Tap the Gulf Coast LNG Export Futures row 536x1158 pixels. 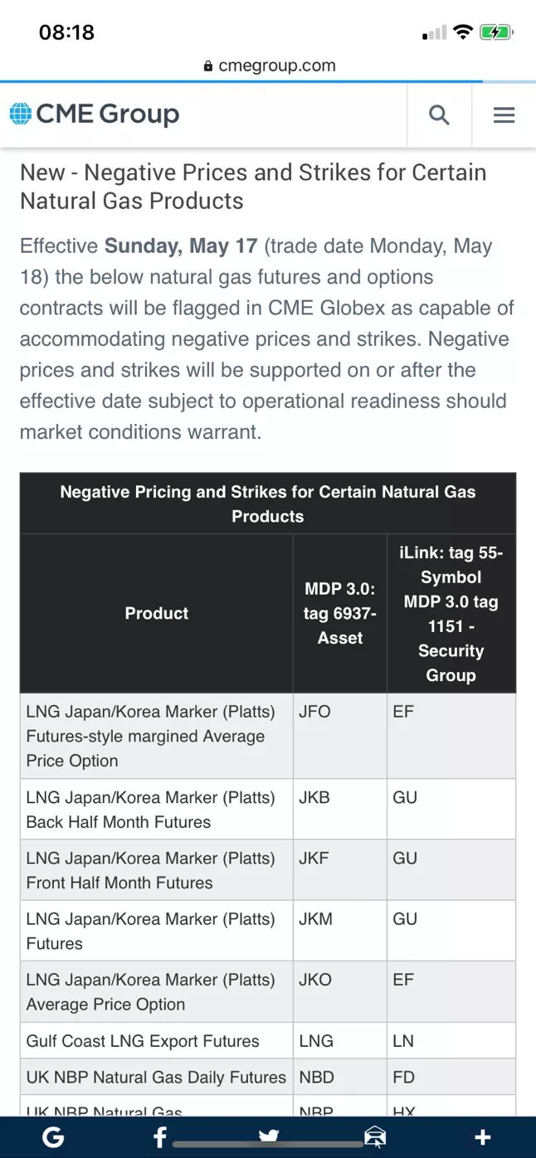click(143, 1041)
